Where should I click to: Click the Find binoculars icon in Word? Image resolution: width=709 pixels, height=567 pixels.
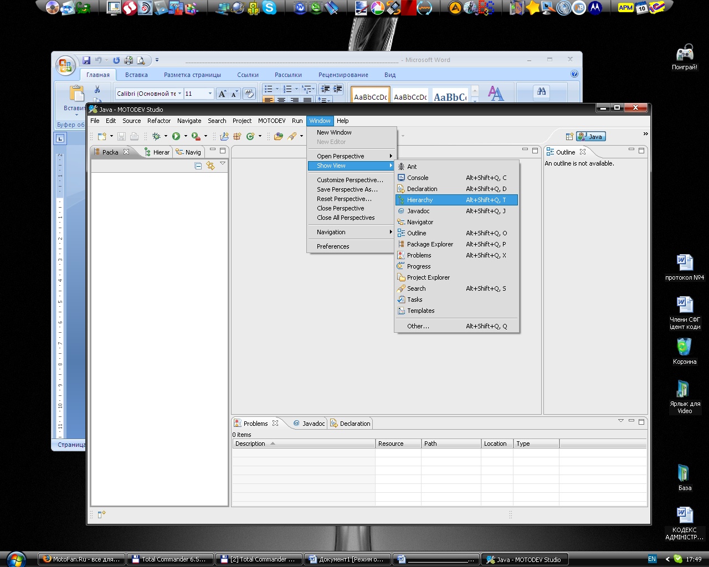click(541, 91)
